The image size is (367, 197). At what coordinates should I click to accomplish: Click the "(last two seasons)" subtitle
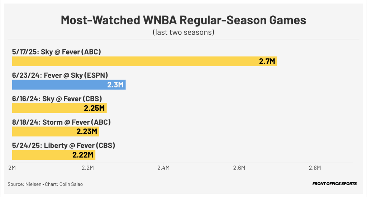pos(183,32)
